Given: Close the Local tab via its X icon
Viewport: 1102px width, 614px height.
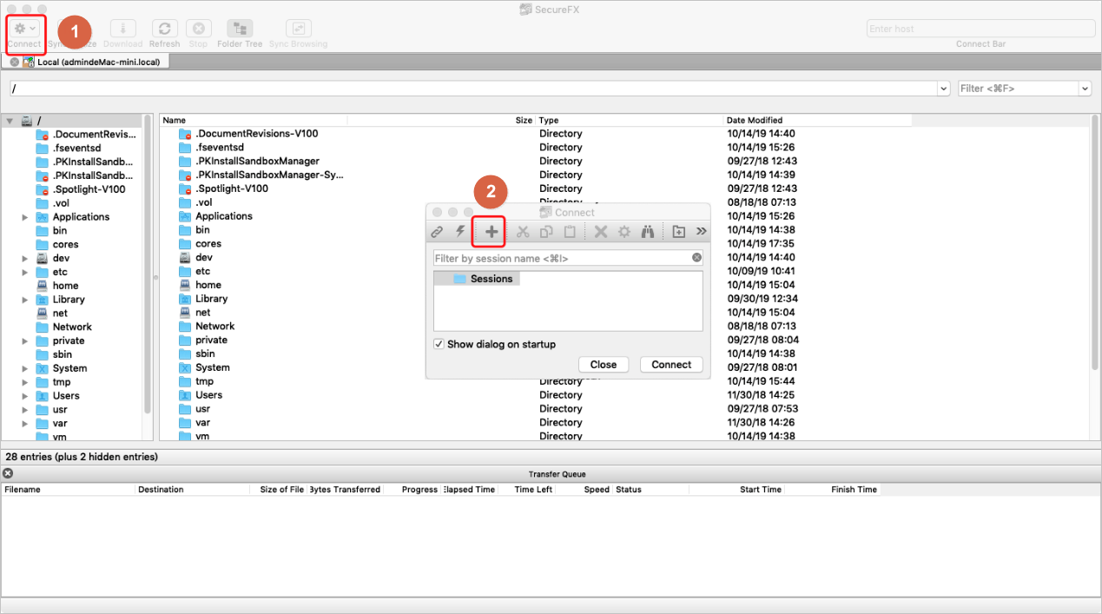Looking at the screenshot, I should 15,63.
